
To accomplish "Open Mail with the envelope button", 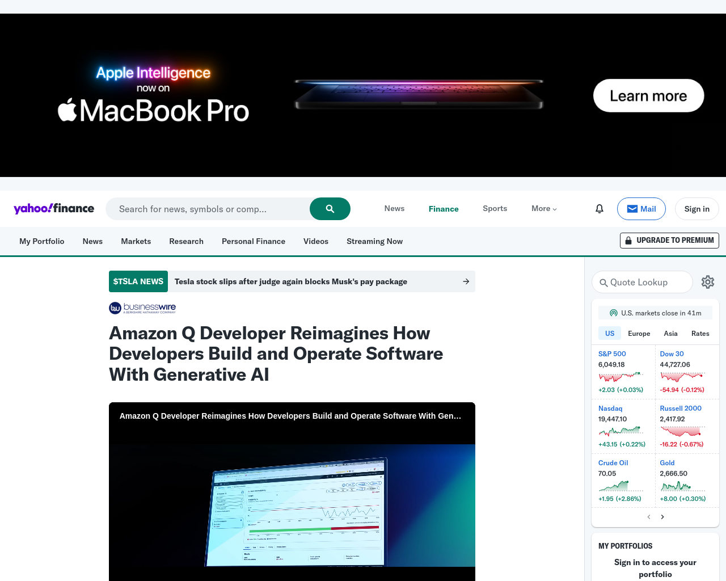I will (641, 209).
